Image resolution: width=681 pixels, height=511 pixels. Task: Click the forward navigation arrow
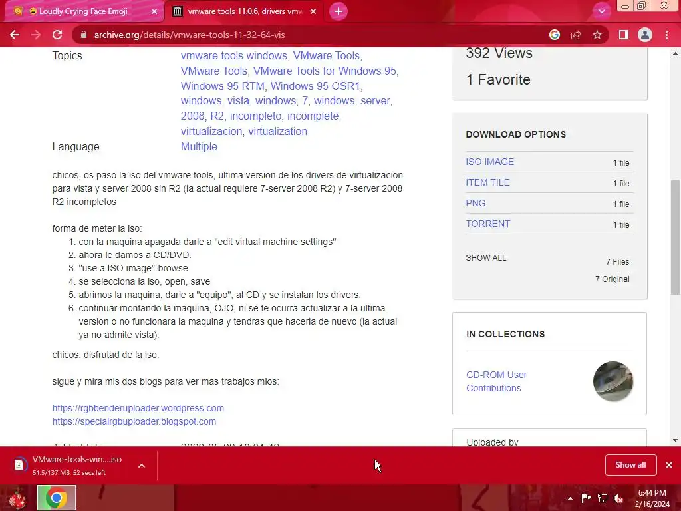pos(36,35)
